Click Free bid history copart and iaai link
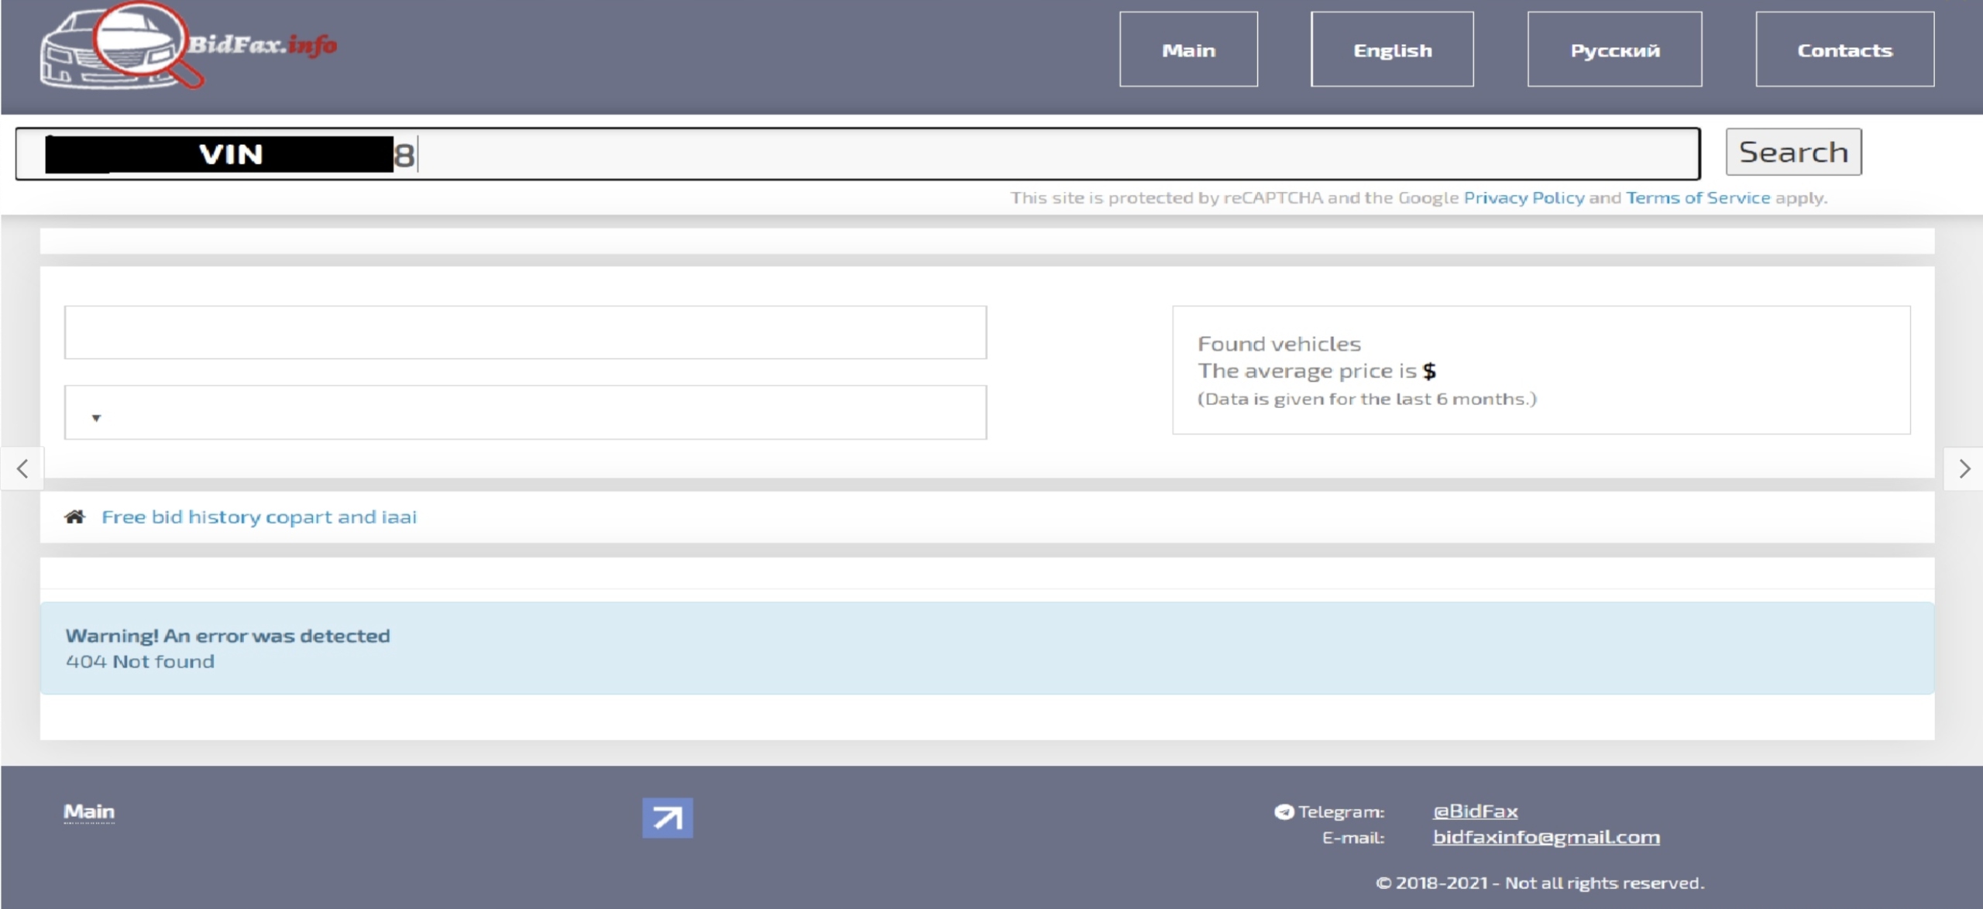Screen dimensions: 1983x909 [259, 517]
